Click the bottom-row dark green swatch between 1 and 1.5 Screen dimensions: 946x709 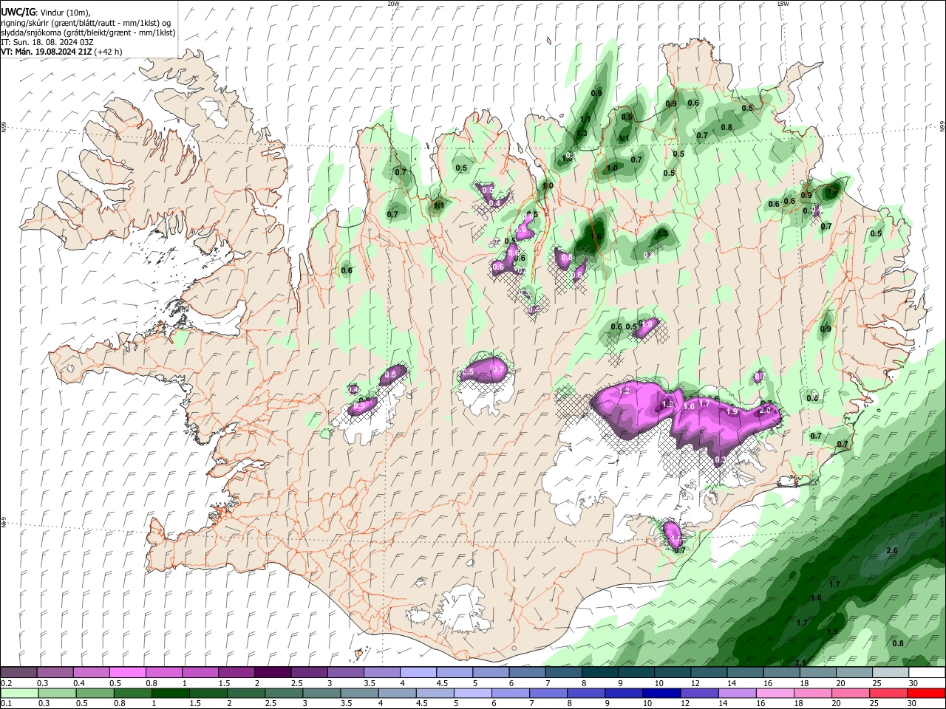coord(171,693)
